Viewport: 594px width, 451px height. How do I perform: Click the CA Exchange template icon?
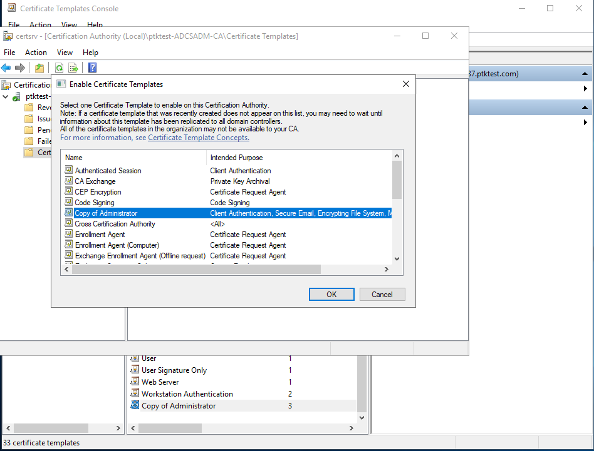[68, 181]
